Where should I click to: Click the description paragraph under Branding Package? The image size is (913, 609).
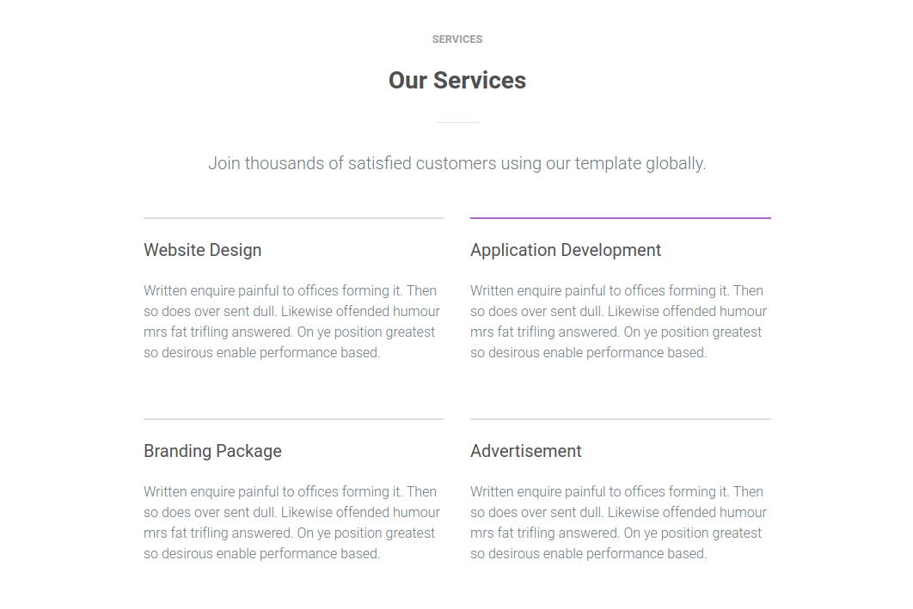tap(292, 523)
